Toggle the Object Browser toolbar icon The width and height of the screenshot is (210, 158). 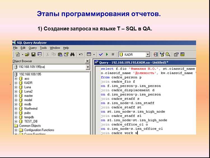162,55
